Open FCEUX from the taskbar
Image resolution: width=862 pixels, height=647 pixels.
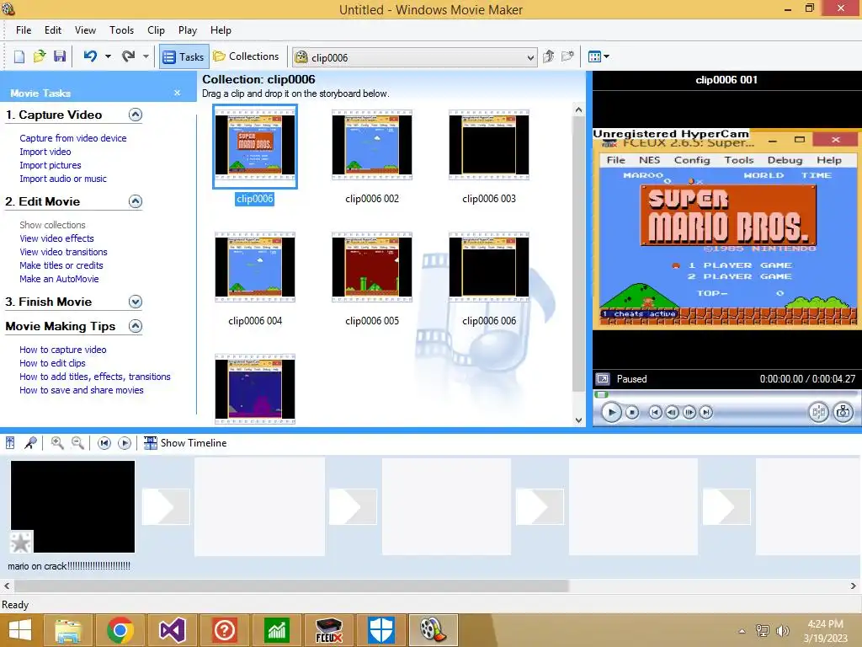[x=328, y=630]
